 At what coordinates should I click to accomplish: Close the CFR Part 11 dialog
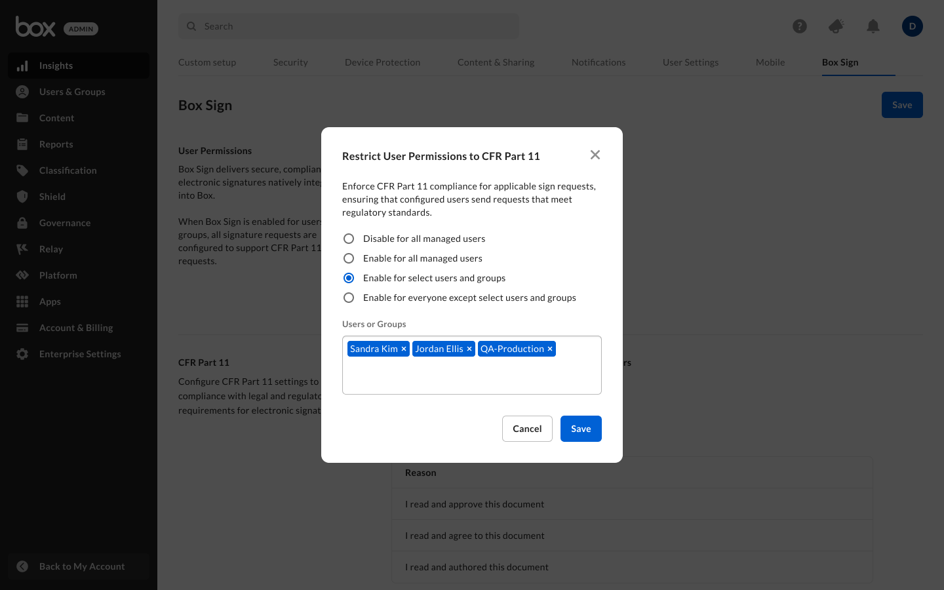[595, 155]
